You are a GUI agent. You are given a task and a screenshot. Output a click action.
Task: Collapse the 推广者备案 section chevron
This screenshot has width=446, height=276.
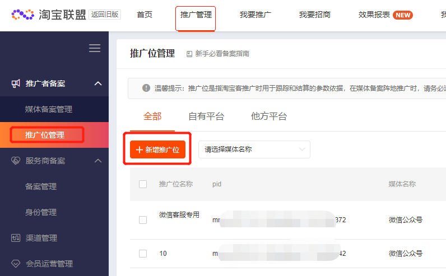pyautogui.click(x=98, y=83)
